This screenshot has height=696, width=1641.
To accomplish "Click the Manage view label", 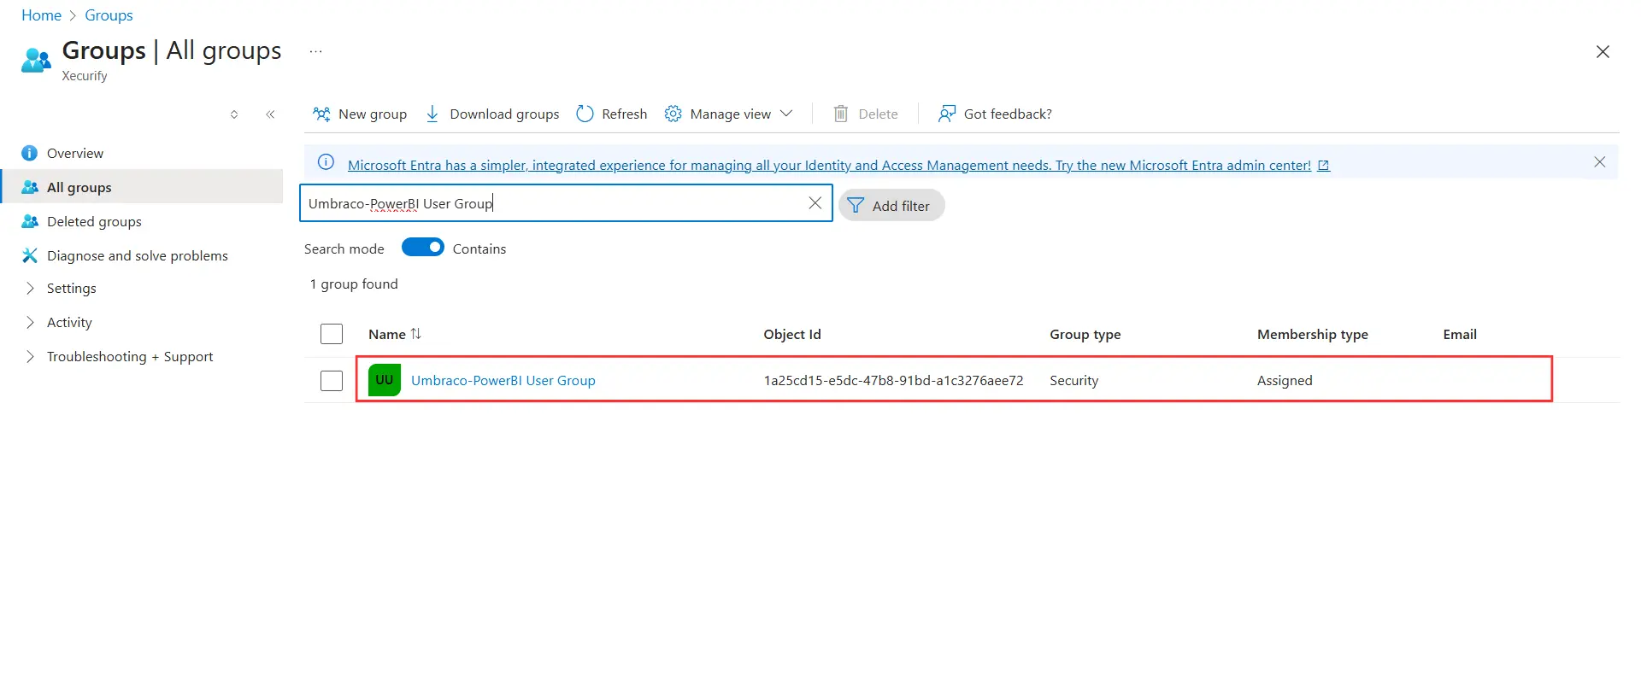I will pos(731,114).
